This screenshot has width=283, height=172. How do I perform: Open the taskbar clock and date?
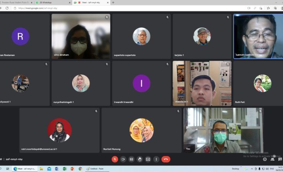tap(280, 169)
